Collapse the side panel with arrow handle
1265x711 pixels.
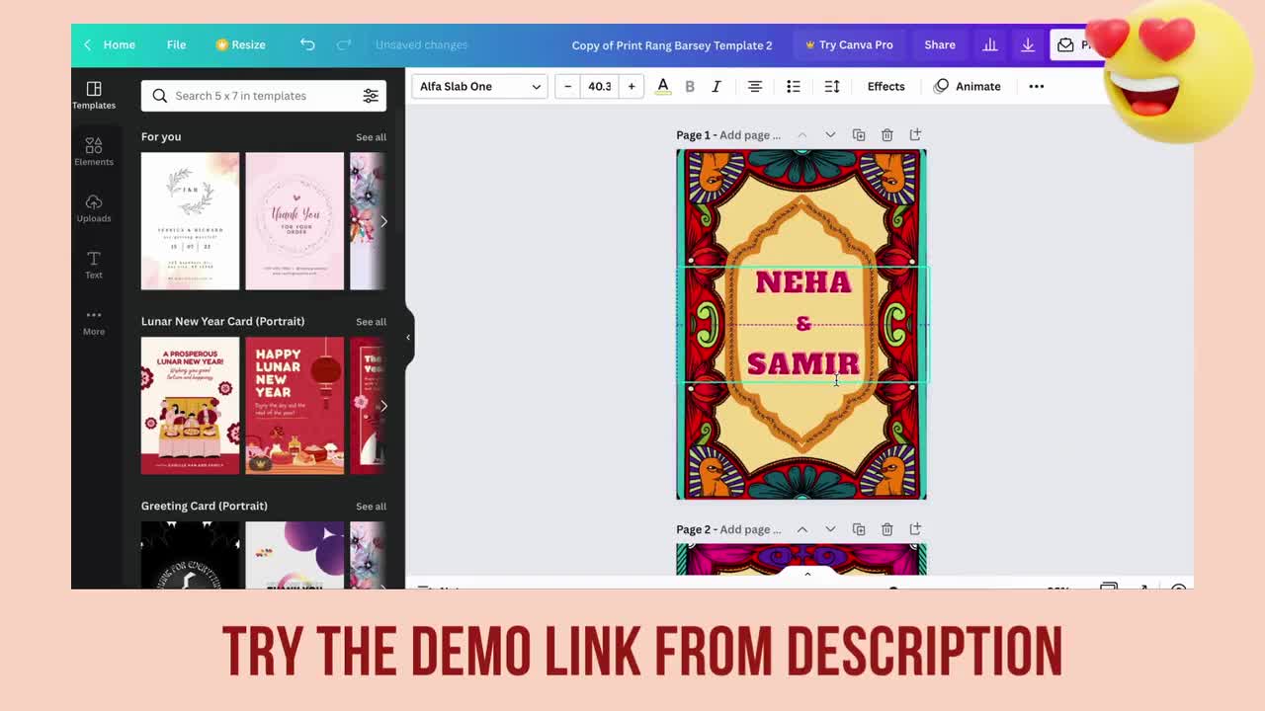[408, 338]
